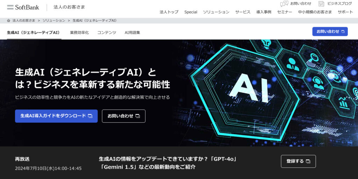This screenshot has width=358, height=179.
Task: Open the サービス menu item
Action: click(243, 12)
